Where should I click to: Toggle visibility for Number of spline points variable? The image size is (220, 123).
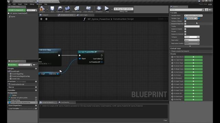tap(36, 98)
